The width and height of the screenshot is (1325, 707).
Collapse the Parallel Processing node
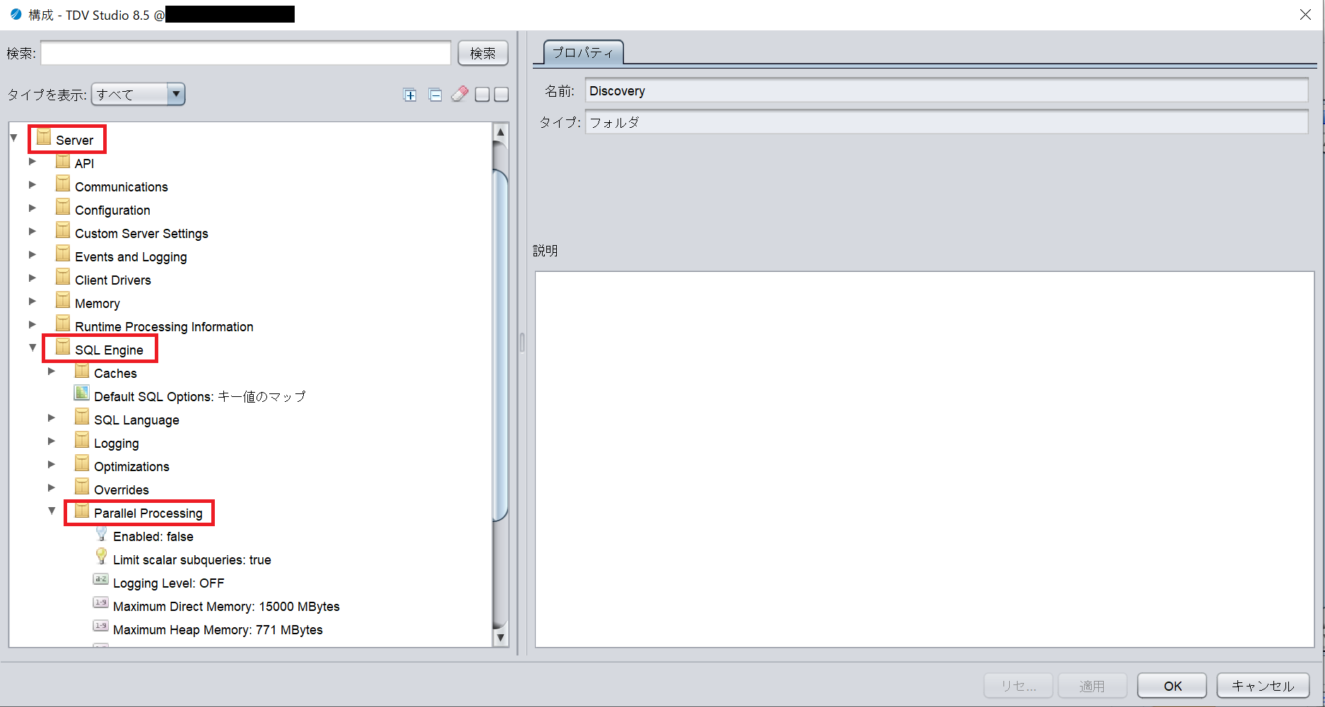[52, 511]
